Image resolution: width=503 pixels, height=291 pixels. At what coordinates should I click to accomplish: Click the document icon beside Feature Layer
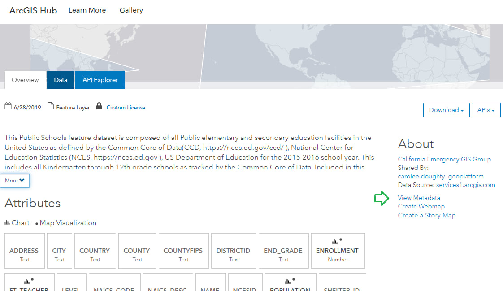(50, 106)
